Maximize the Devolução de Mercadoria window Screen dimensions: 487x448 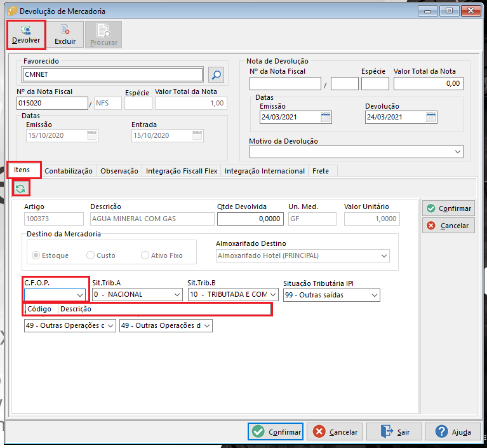tap(449, 11)
